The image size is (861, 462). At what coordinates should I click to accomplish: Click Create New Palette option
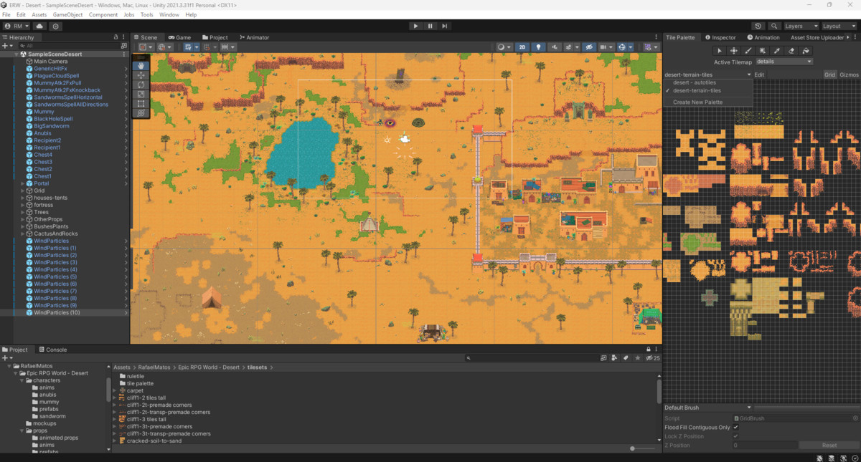tap(698, 102)
